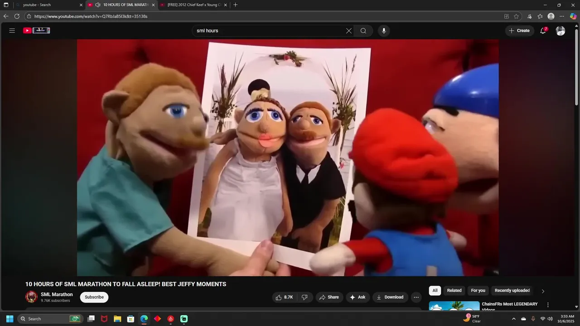Open OneDrive cloud tray icon
Image resolution: width=580 pixels, height=326 pixels.
(x=523, y=319)
